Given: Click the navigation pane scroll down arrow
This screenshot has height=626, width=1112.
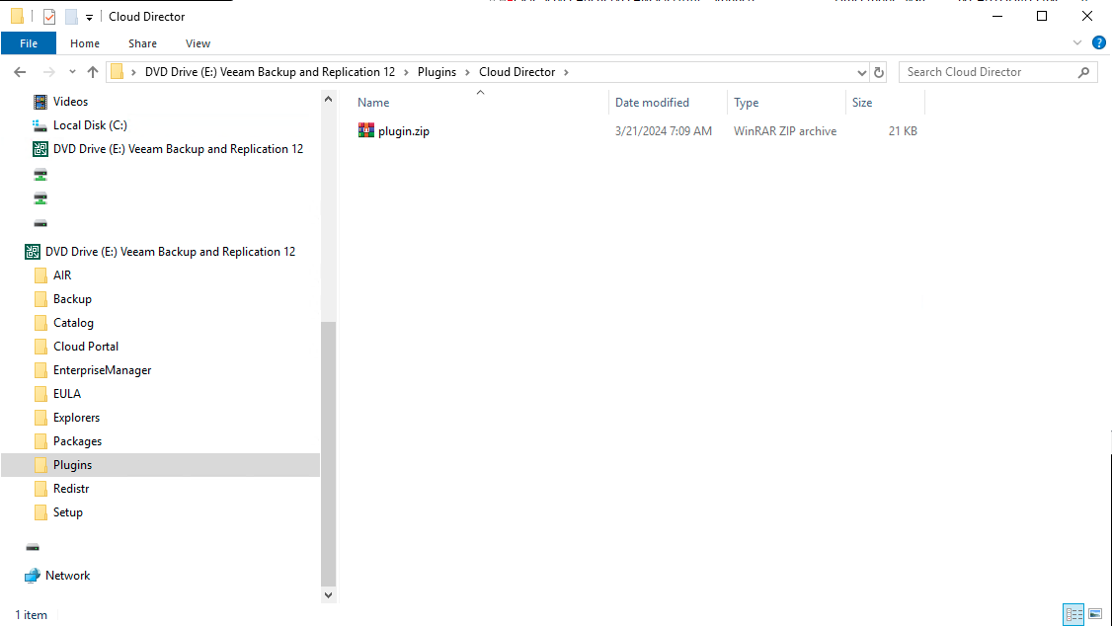Looking at the screenshot, I should (x=328, y=594).
